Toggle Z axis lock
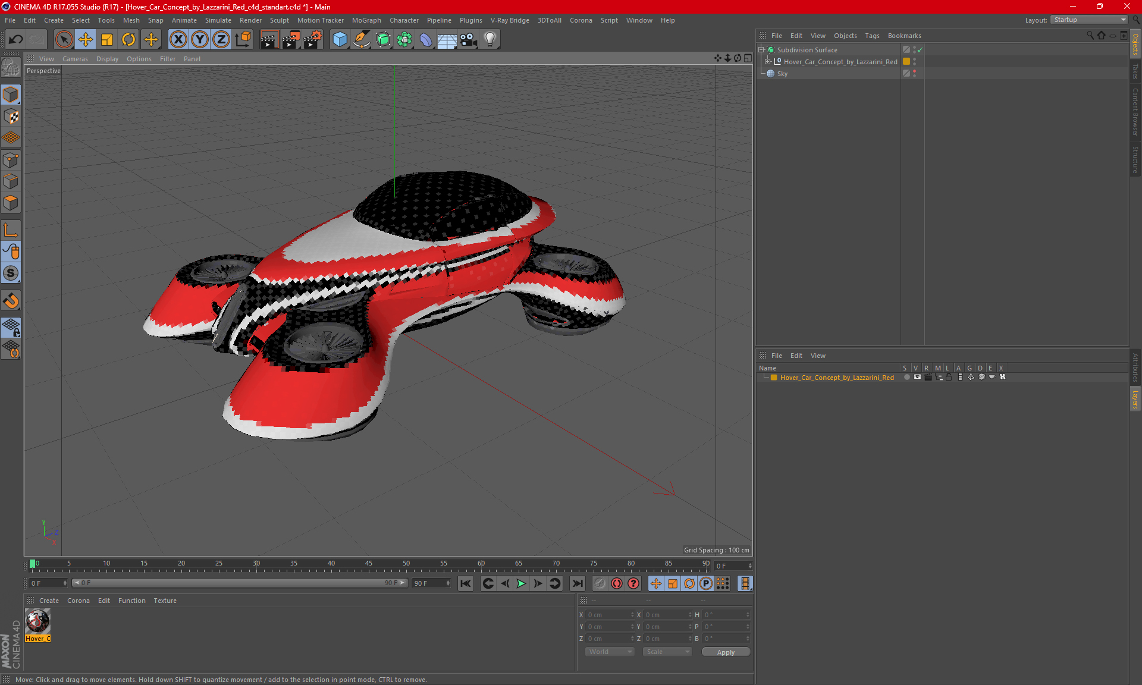This screenshot has width=1142, height=685. coord(221,40)
